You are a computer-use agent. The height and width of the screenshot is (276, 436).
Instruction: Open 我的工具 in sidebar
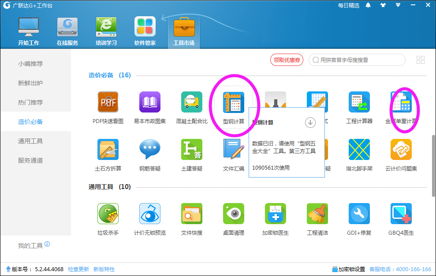point(30,246)
